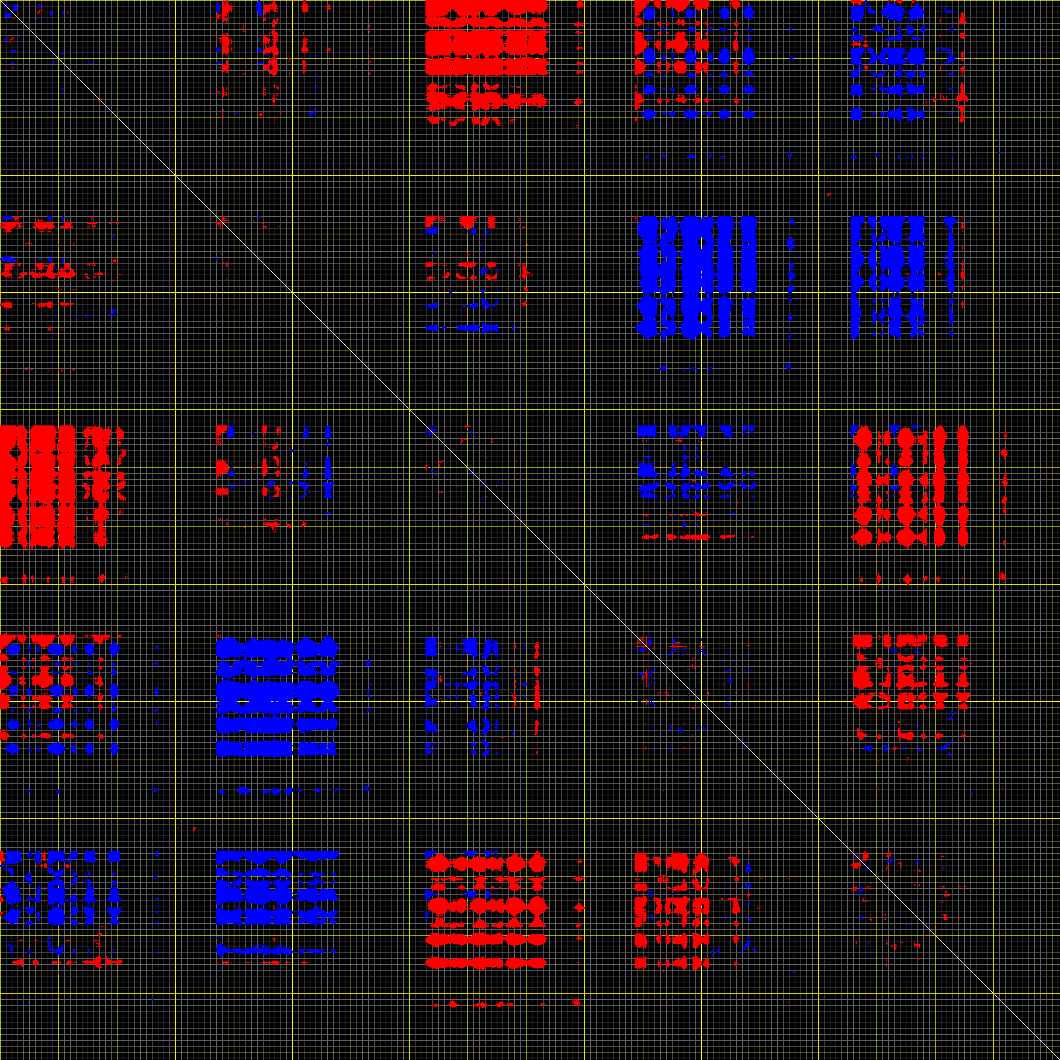Pick the mixed red-blue dotted block in top row
This screenshot has width=1060, height=1060.
695,58
